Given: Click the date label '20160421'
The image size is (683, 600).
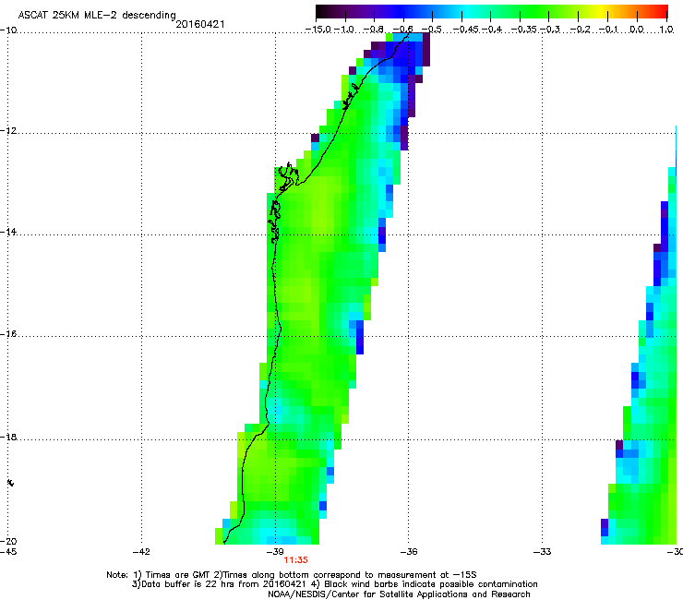Looking at the screenshot, I should pyautogui.click(x=200, y=24).
